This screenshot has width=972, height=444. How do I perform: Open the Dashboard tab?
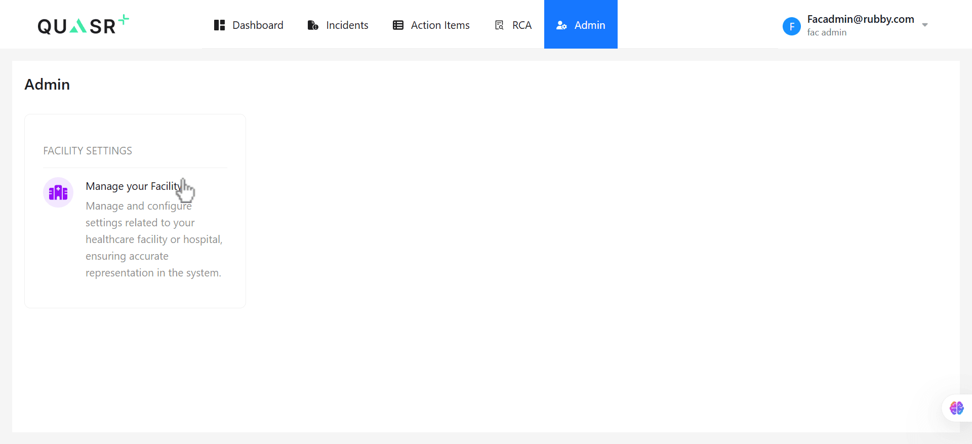[249, 25]
